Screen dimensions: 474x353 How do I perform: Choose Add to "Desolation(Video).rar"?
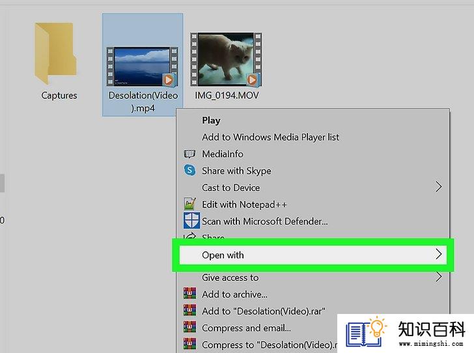click(x=264, y=311)
